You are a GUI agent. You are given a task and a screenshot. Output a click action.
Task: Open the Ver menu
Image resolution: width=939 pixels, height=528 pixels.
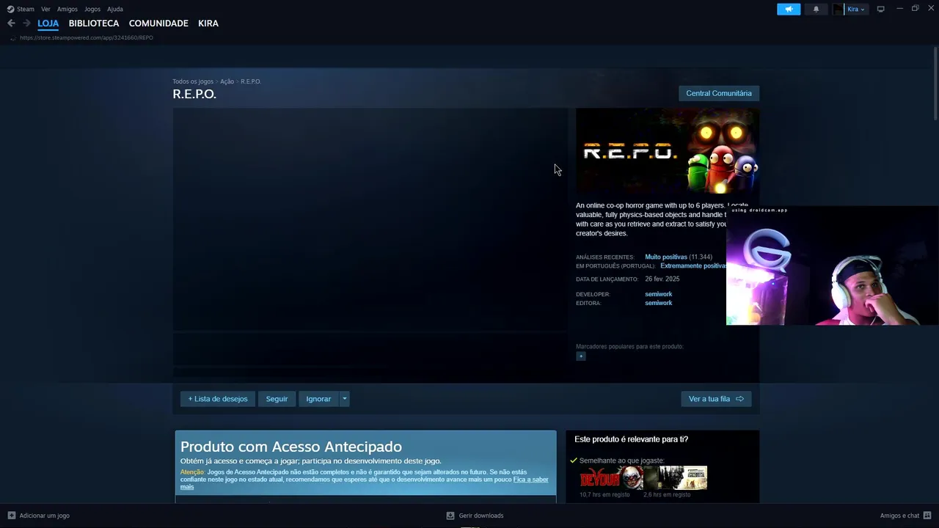[x=45, y=9]
